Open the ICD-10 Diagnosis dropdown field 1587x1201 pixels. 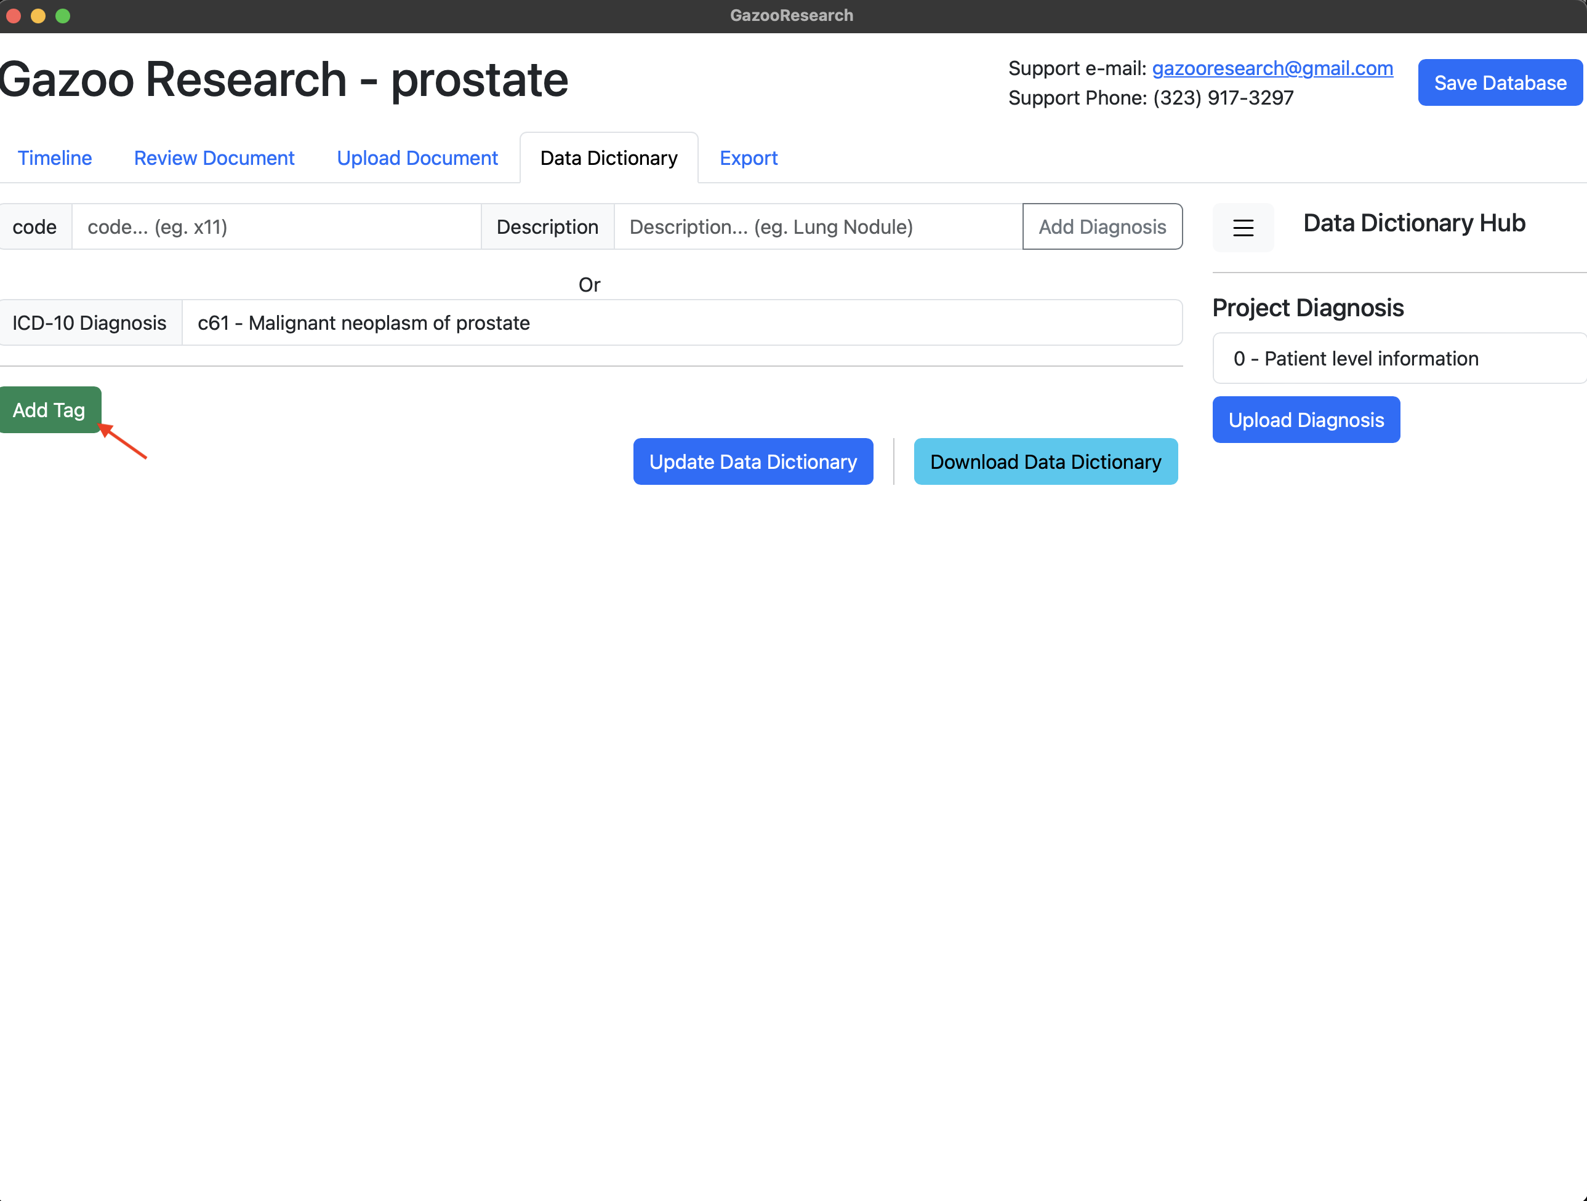pyautogui.click(x=681, y=322)
